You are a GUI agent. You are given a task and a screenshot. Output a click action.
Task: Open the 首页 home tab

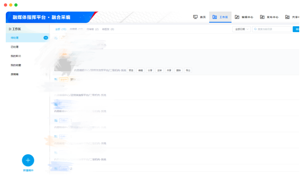pos(199,17)
